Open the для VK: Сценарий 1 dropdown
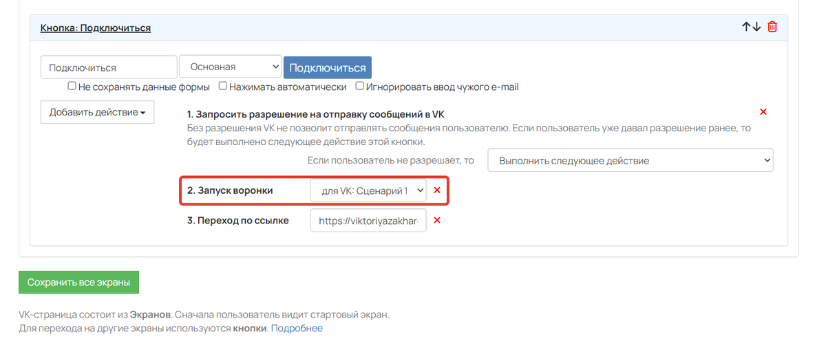826x343 pixels. 368,190
